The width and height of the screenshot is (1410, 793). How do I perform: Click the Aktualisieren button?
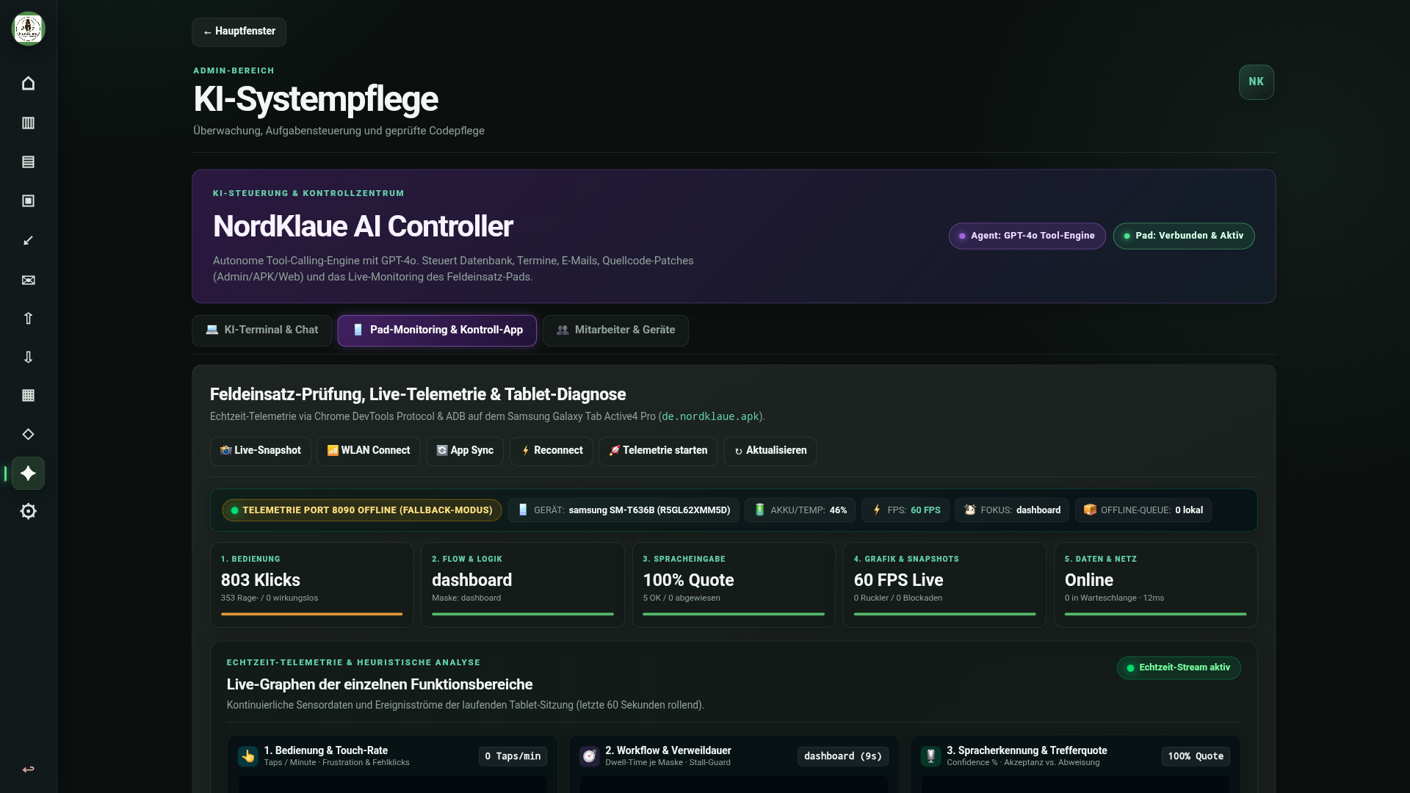pyautogui.click(x=770, y=451)
